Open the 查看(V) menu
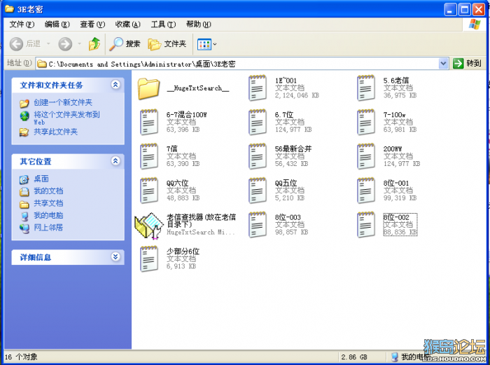Viewport: 490px width, 365px height. pyautogui.click(x=92, y=24)
